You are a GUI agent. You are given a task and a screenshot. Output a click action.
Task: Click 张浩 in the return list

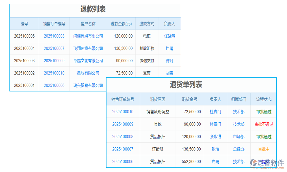[215, 149]
